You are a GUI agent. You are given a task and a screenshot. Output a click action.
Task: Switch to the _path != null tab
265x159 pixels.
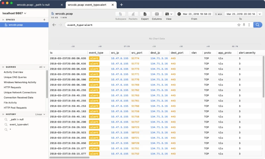33,5
